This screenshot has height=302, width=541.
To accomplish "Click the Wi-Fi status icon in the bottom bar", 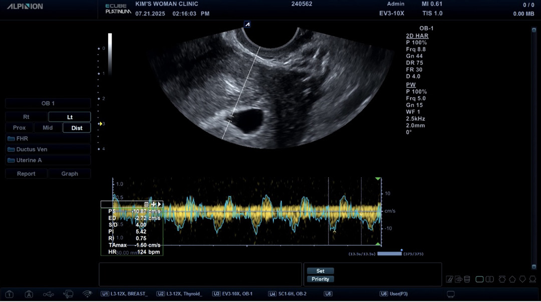I will pyautogui.click(x=87, y=294).
